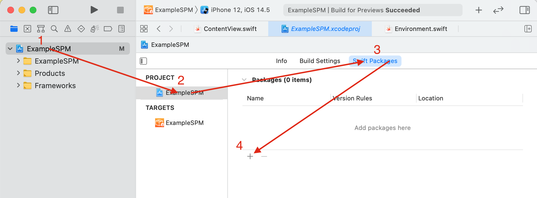Add an editor on the right

[528, 29]
